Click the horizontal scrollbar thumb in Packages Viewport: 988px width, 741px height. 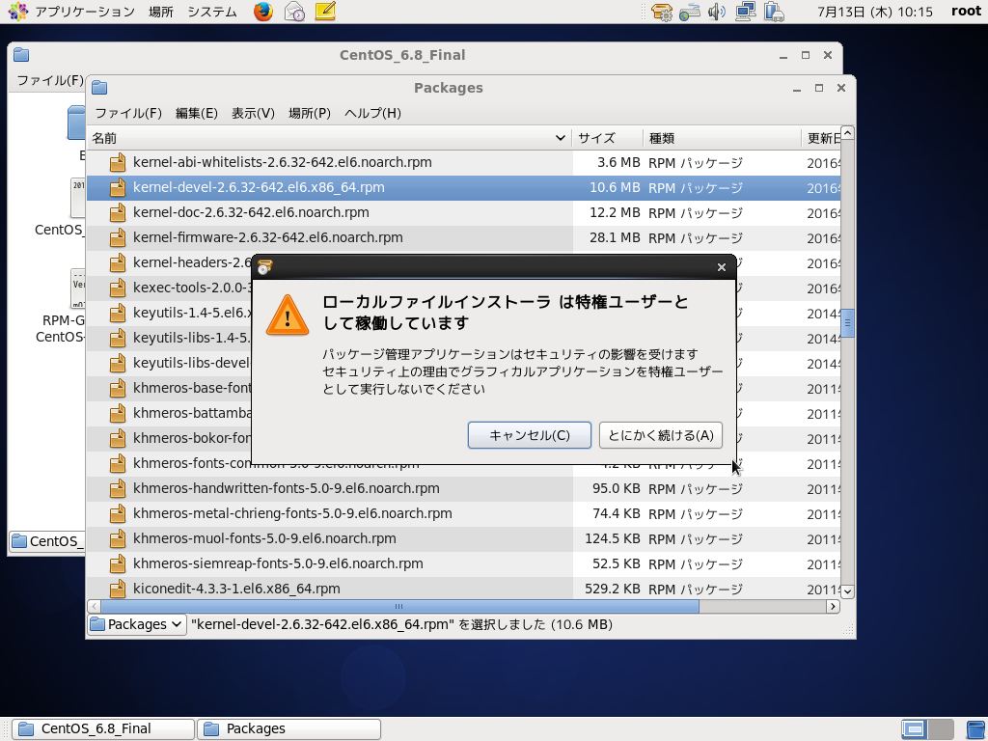pyautogui.click(x=399, y=606)
